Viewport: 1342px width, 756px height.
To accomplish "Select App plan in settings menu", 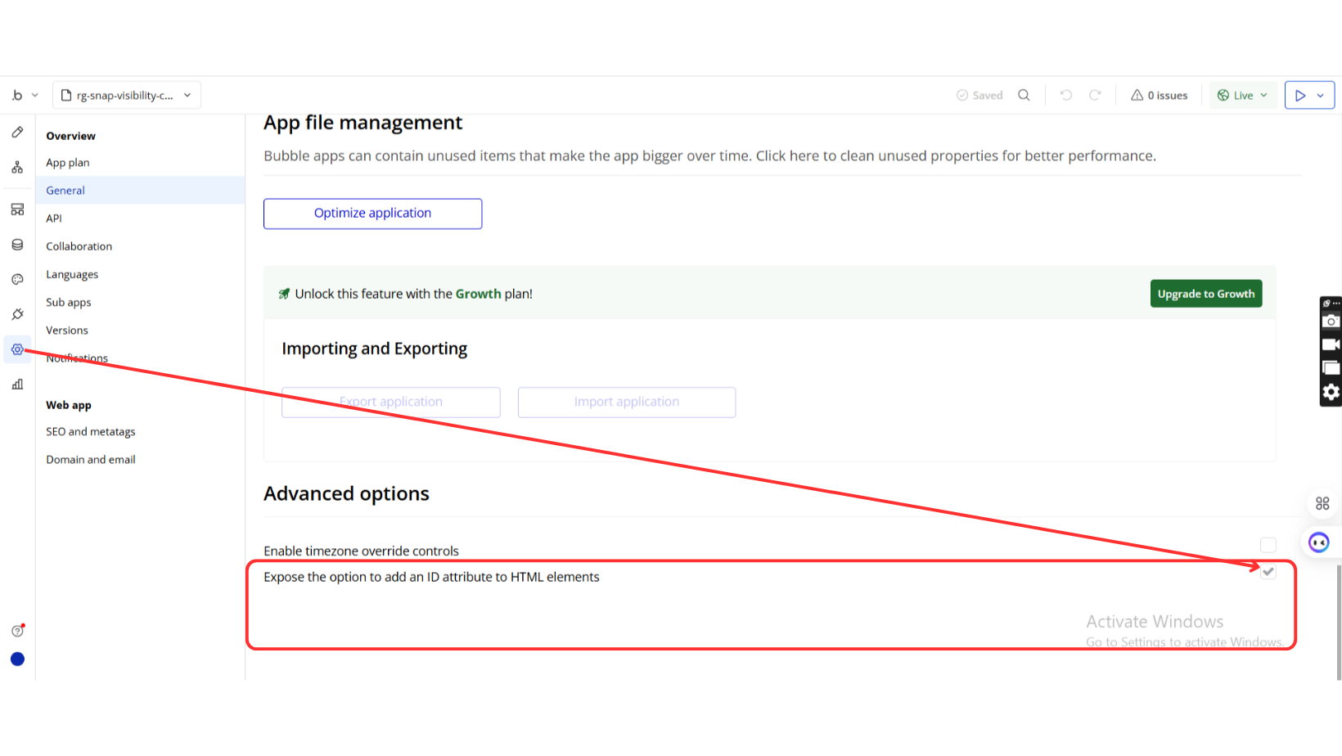I will pyautogui.click(x=68, y=163).
